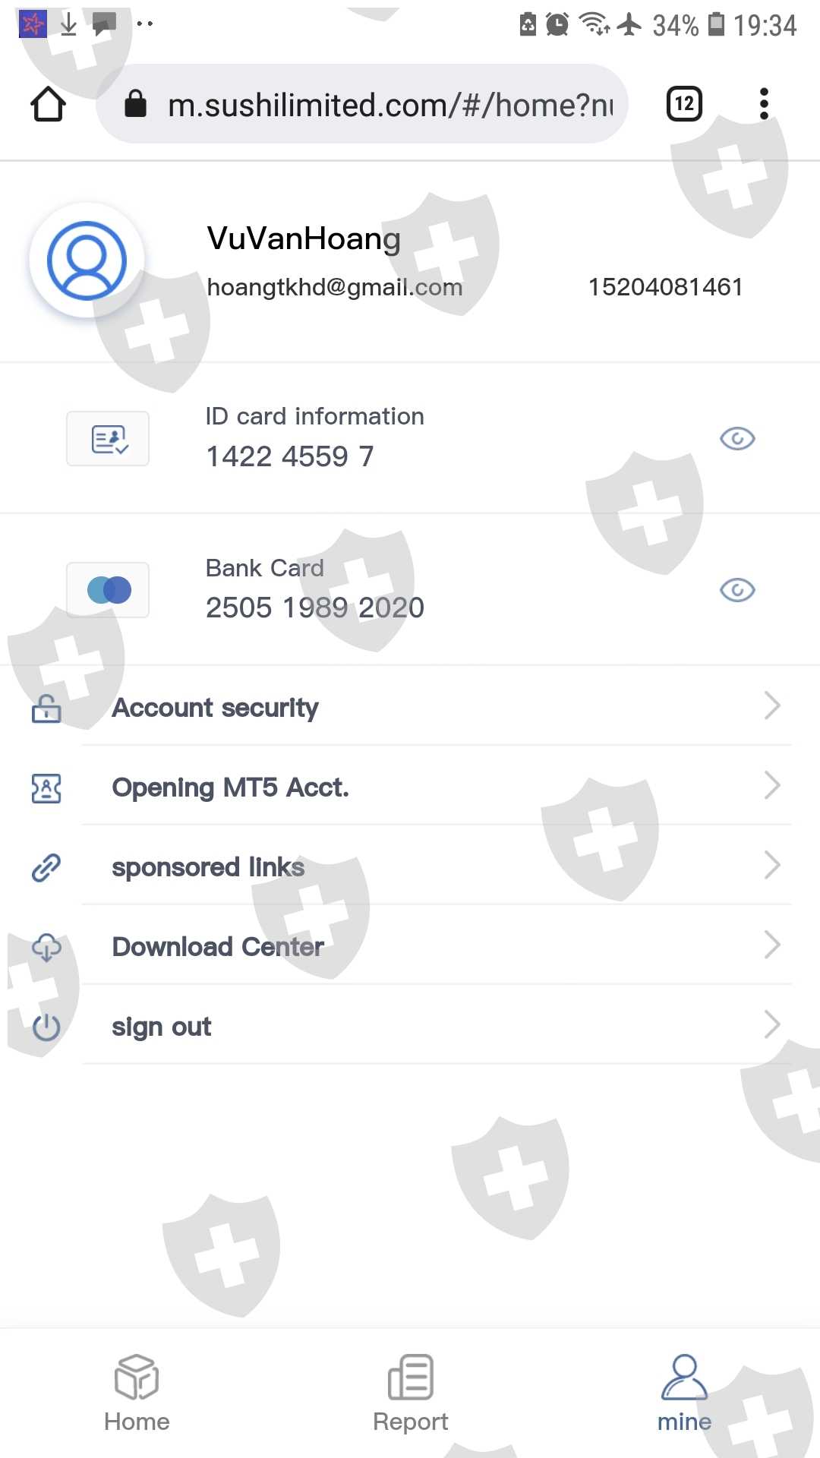Screen dimensions: 820x1458
Task: Tap the Bank Card icon
Action: [108, 590]
